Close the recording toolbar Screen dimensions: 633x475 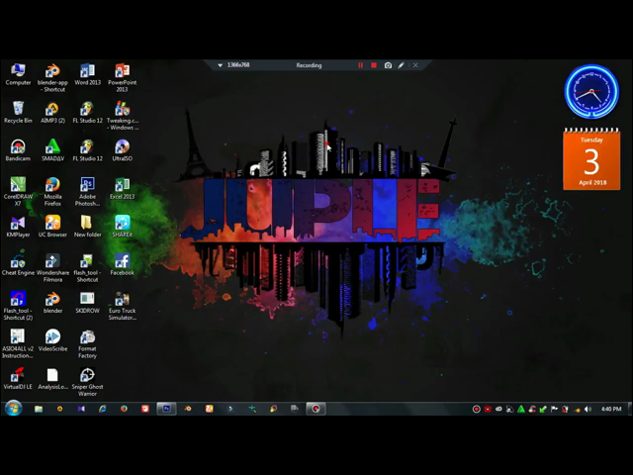pyautogui.click(x=415, y=65)
